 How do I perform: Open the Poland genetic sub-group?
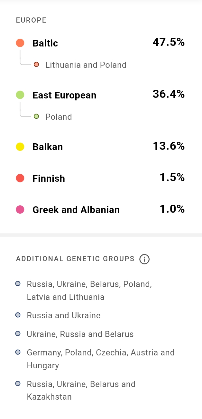pos(59,117)
